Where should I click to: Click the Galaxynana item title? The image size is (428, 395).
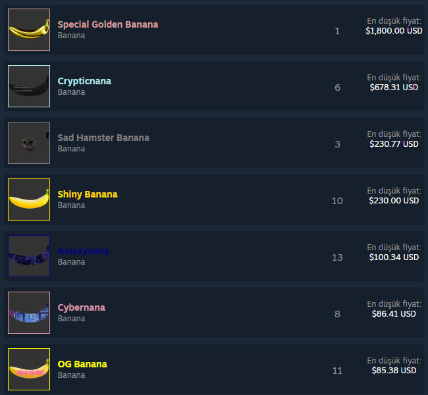click(84, 251)
